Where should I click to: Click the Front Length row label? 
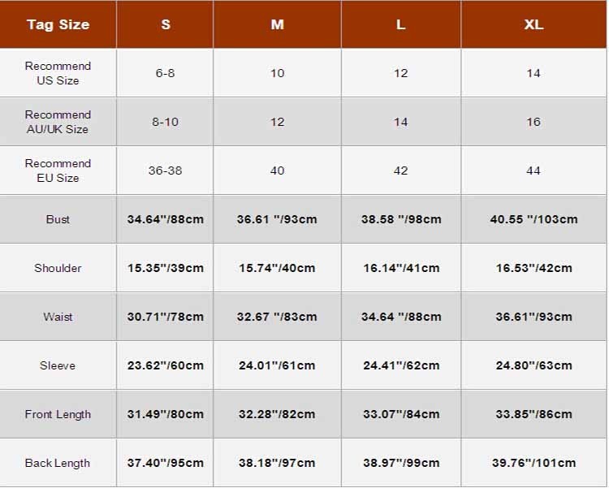coord(58,415)
